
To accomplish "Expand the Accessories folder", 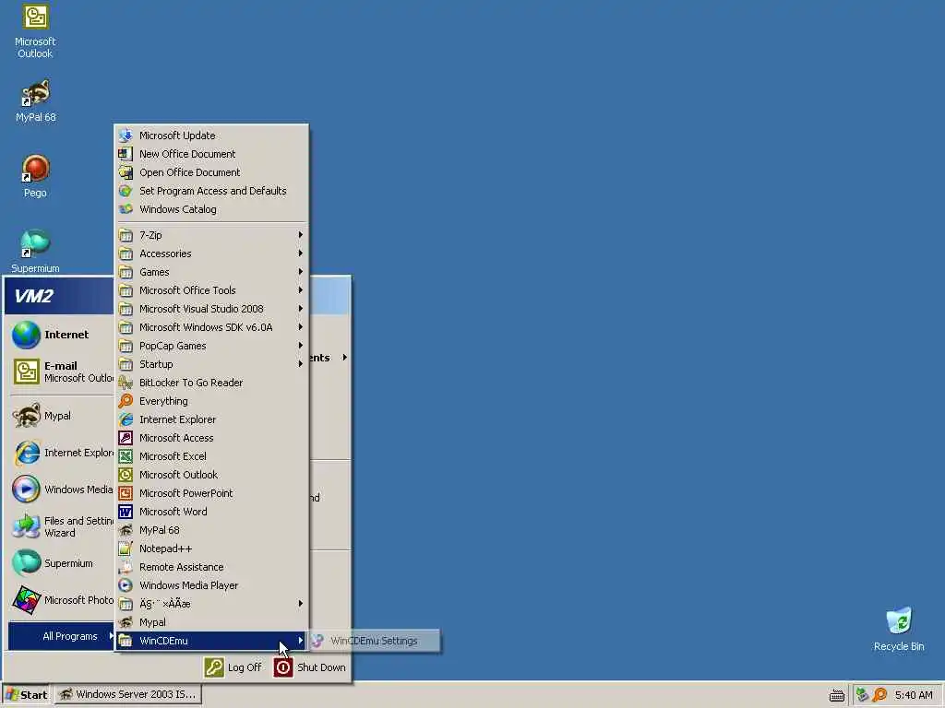I will click(211, 254).
